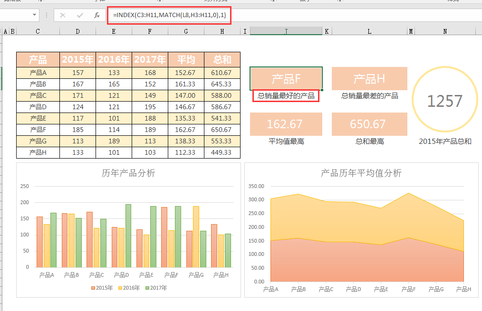The width and height of the screenshot is (482, 311).
Task: Click the 650.67 highest total card
Action: [x=369, y=124]
